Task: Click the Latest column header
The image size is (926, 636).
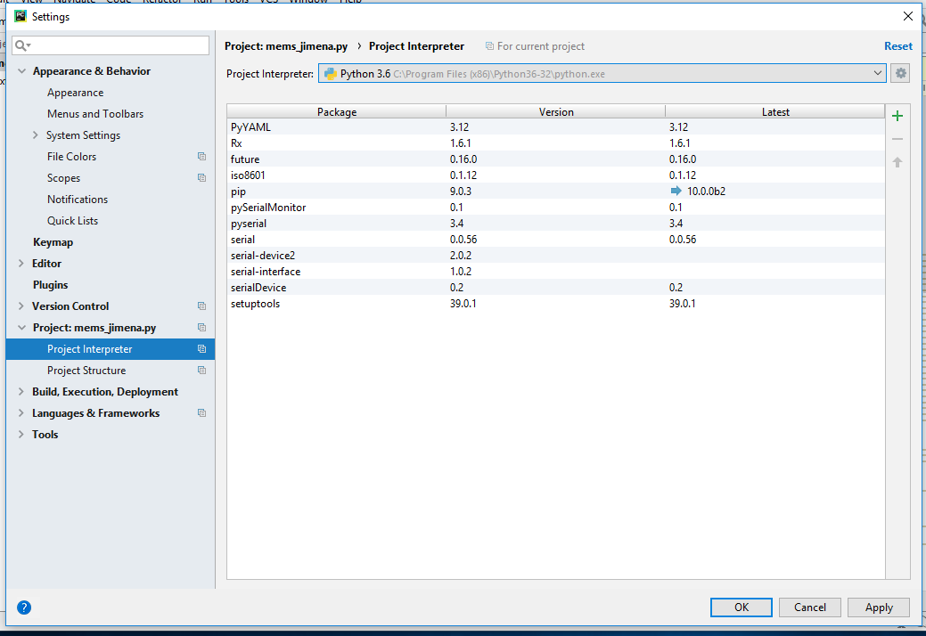Action: [x=775, y=111]
